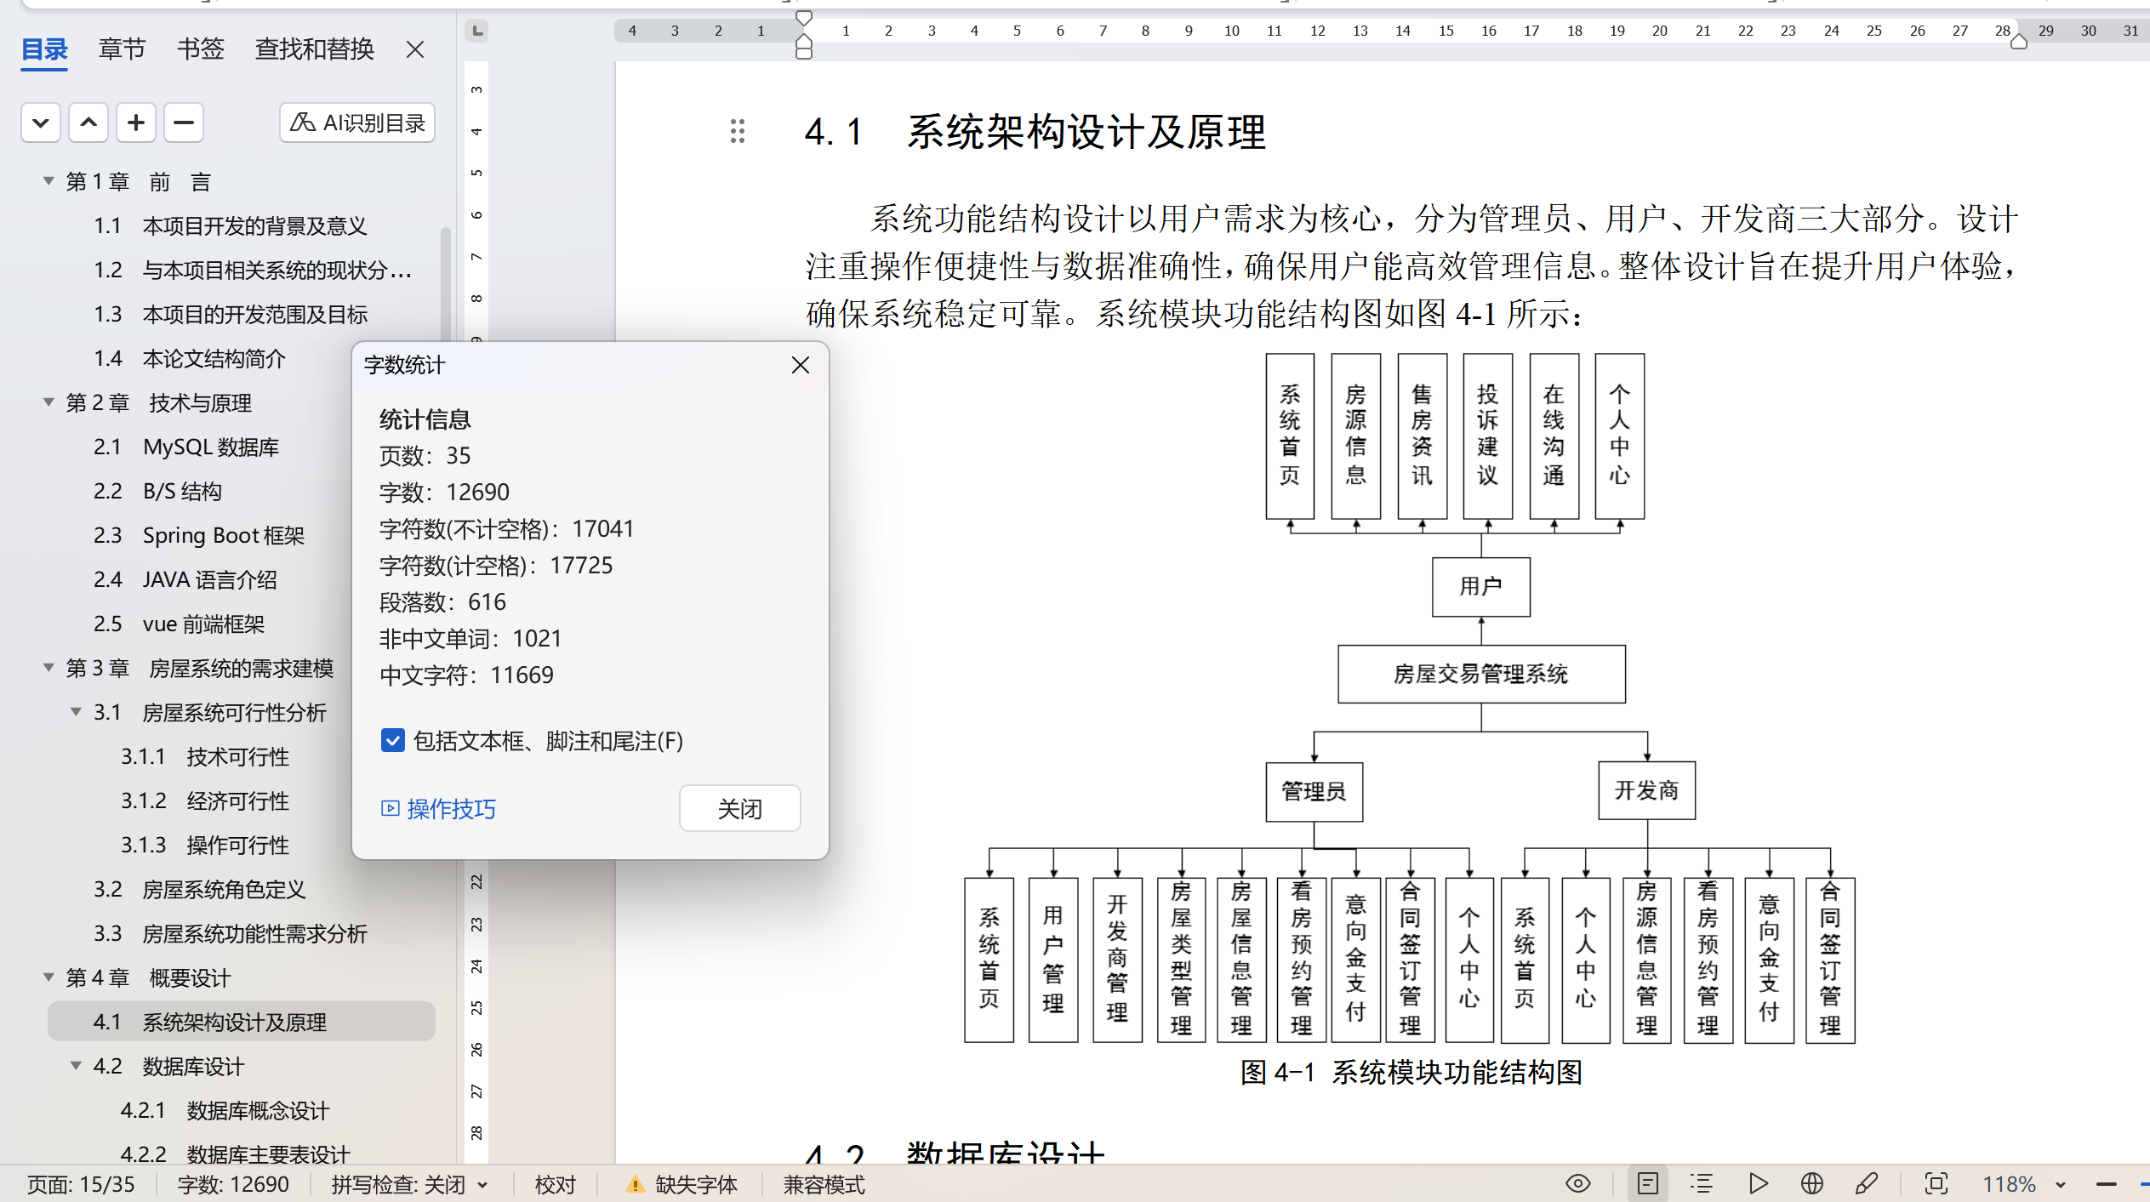
Task: Switch to page layout view icon
Action: (x=1648, y=1183)
